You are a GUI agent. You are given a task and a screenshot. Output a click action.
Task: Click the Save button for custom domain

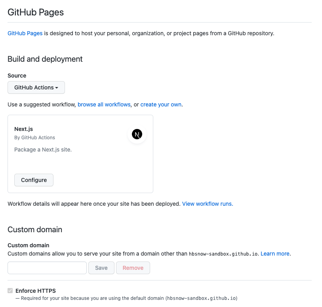tap(101, 268)
